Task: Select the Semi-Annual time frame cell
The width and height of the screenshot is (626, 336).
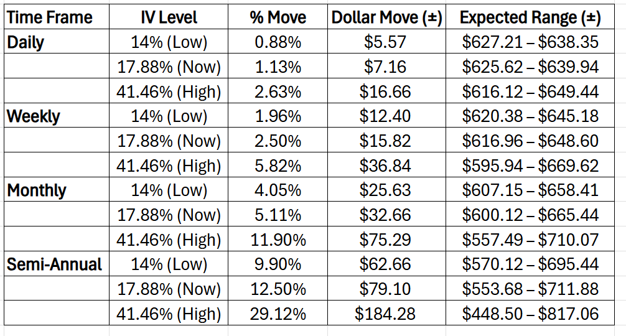Action: (x=54, y=264)
